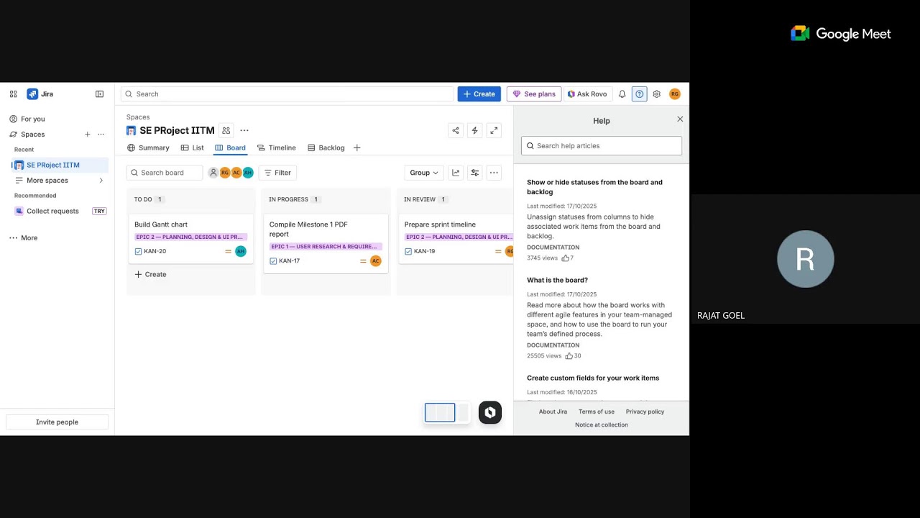Switch to the Timeline tab
The width and height of the screenshot is (920, 518).
pos(276,147)
